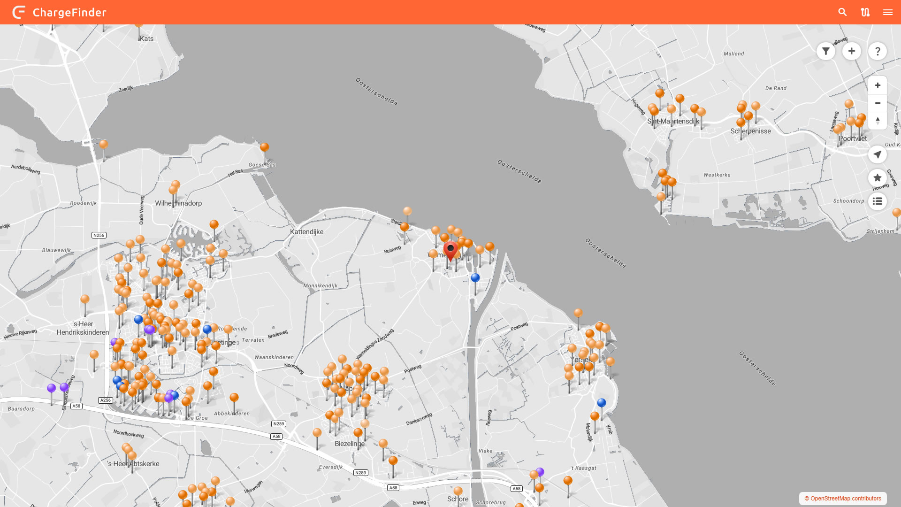The width and height of the screenshot is (901, 507).
Task: Open the route planner icon
Action: click(x=865, y=12)
